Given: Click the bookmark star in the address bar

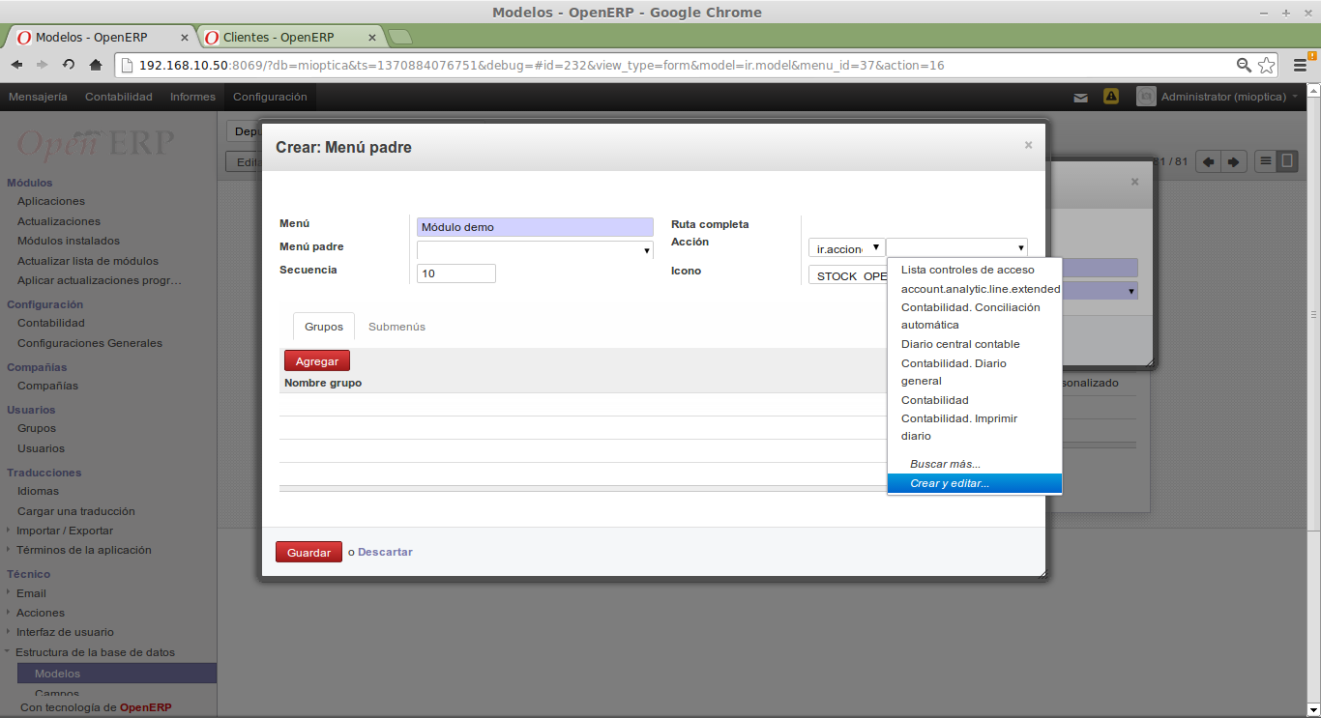Looking at the screenshot, I should [x=1268, y=65].
